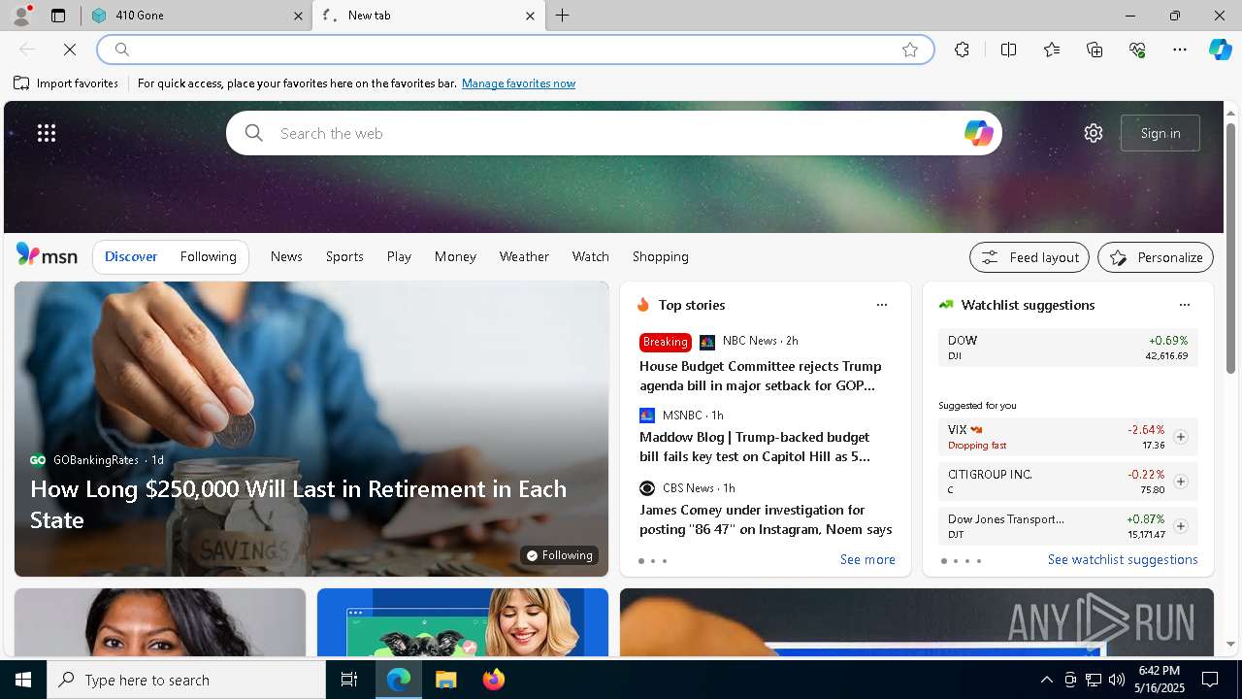
Task: Add VIX to watchlist
Action: pyautogui.click(x=1180, y=437)
